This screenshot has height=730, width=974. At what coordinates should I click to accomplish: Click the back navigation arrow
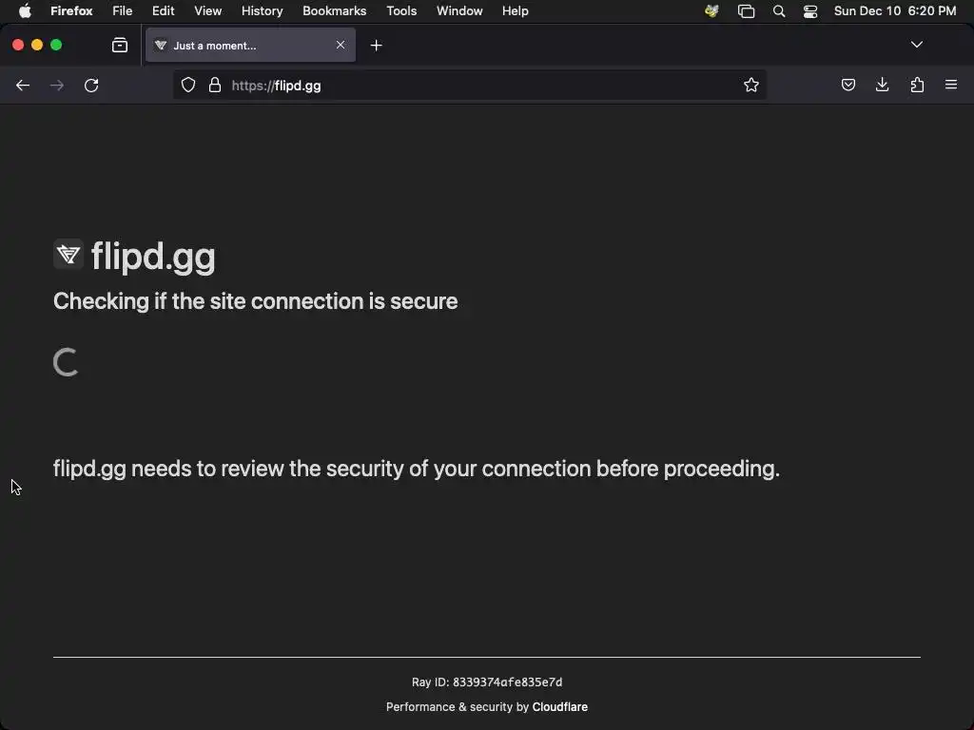23,86
